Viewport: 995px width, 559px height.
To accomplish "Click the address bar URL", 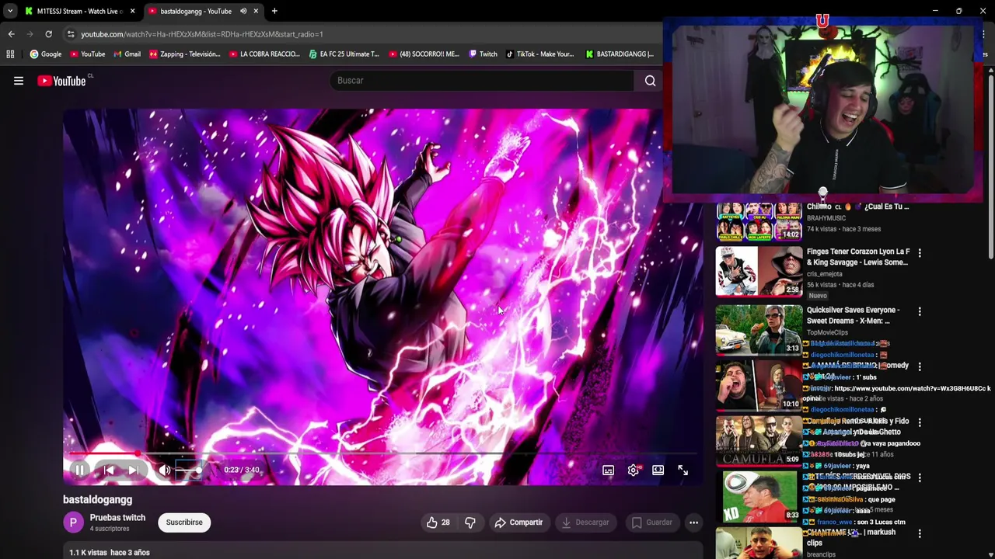I will click(x=202, y=34).
